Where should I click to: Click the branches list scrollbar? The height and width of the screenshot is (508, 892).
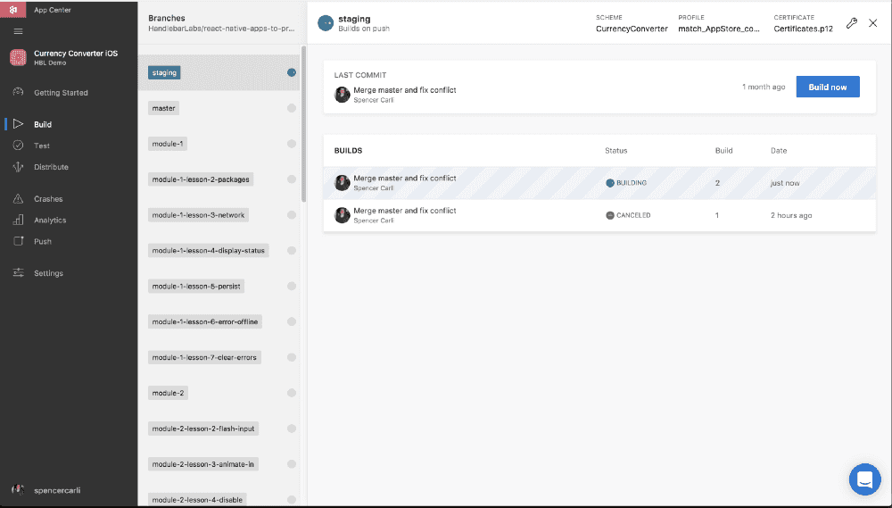pyautogui.click(x=303, y=124)
